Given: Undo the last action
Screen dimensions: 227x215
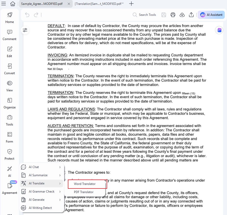Looking at the screenshot, I should tap(27, 15).
